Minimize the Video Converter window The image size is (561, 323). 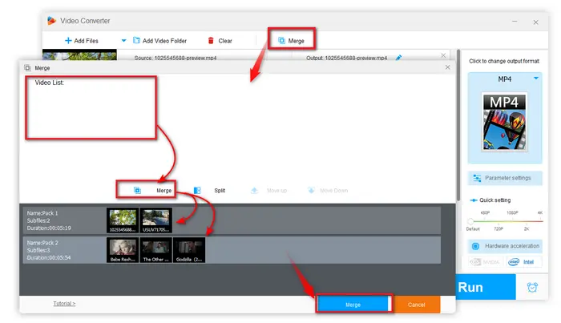point(515,22)
